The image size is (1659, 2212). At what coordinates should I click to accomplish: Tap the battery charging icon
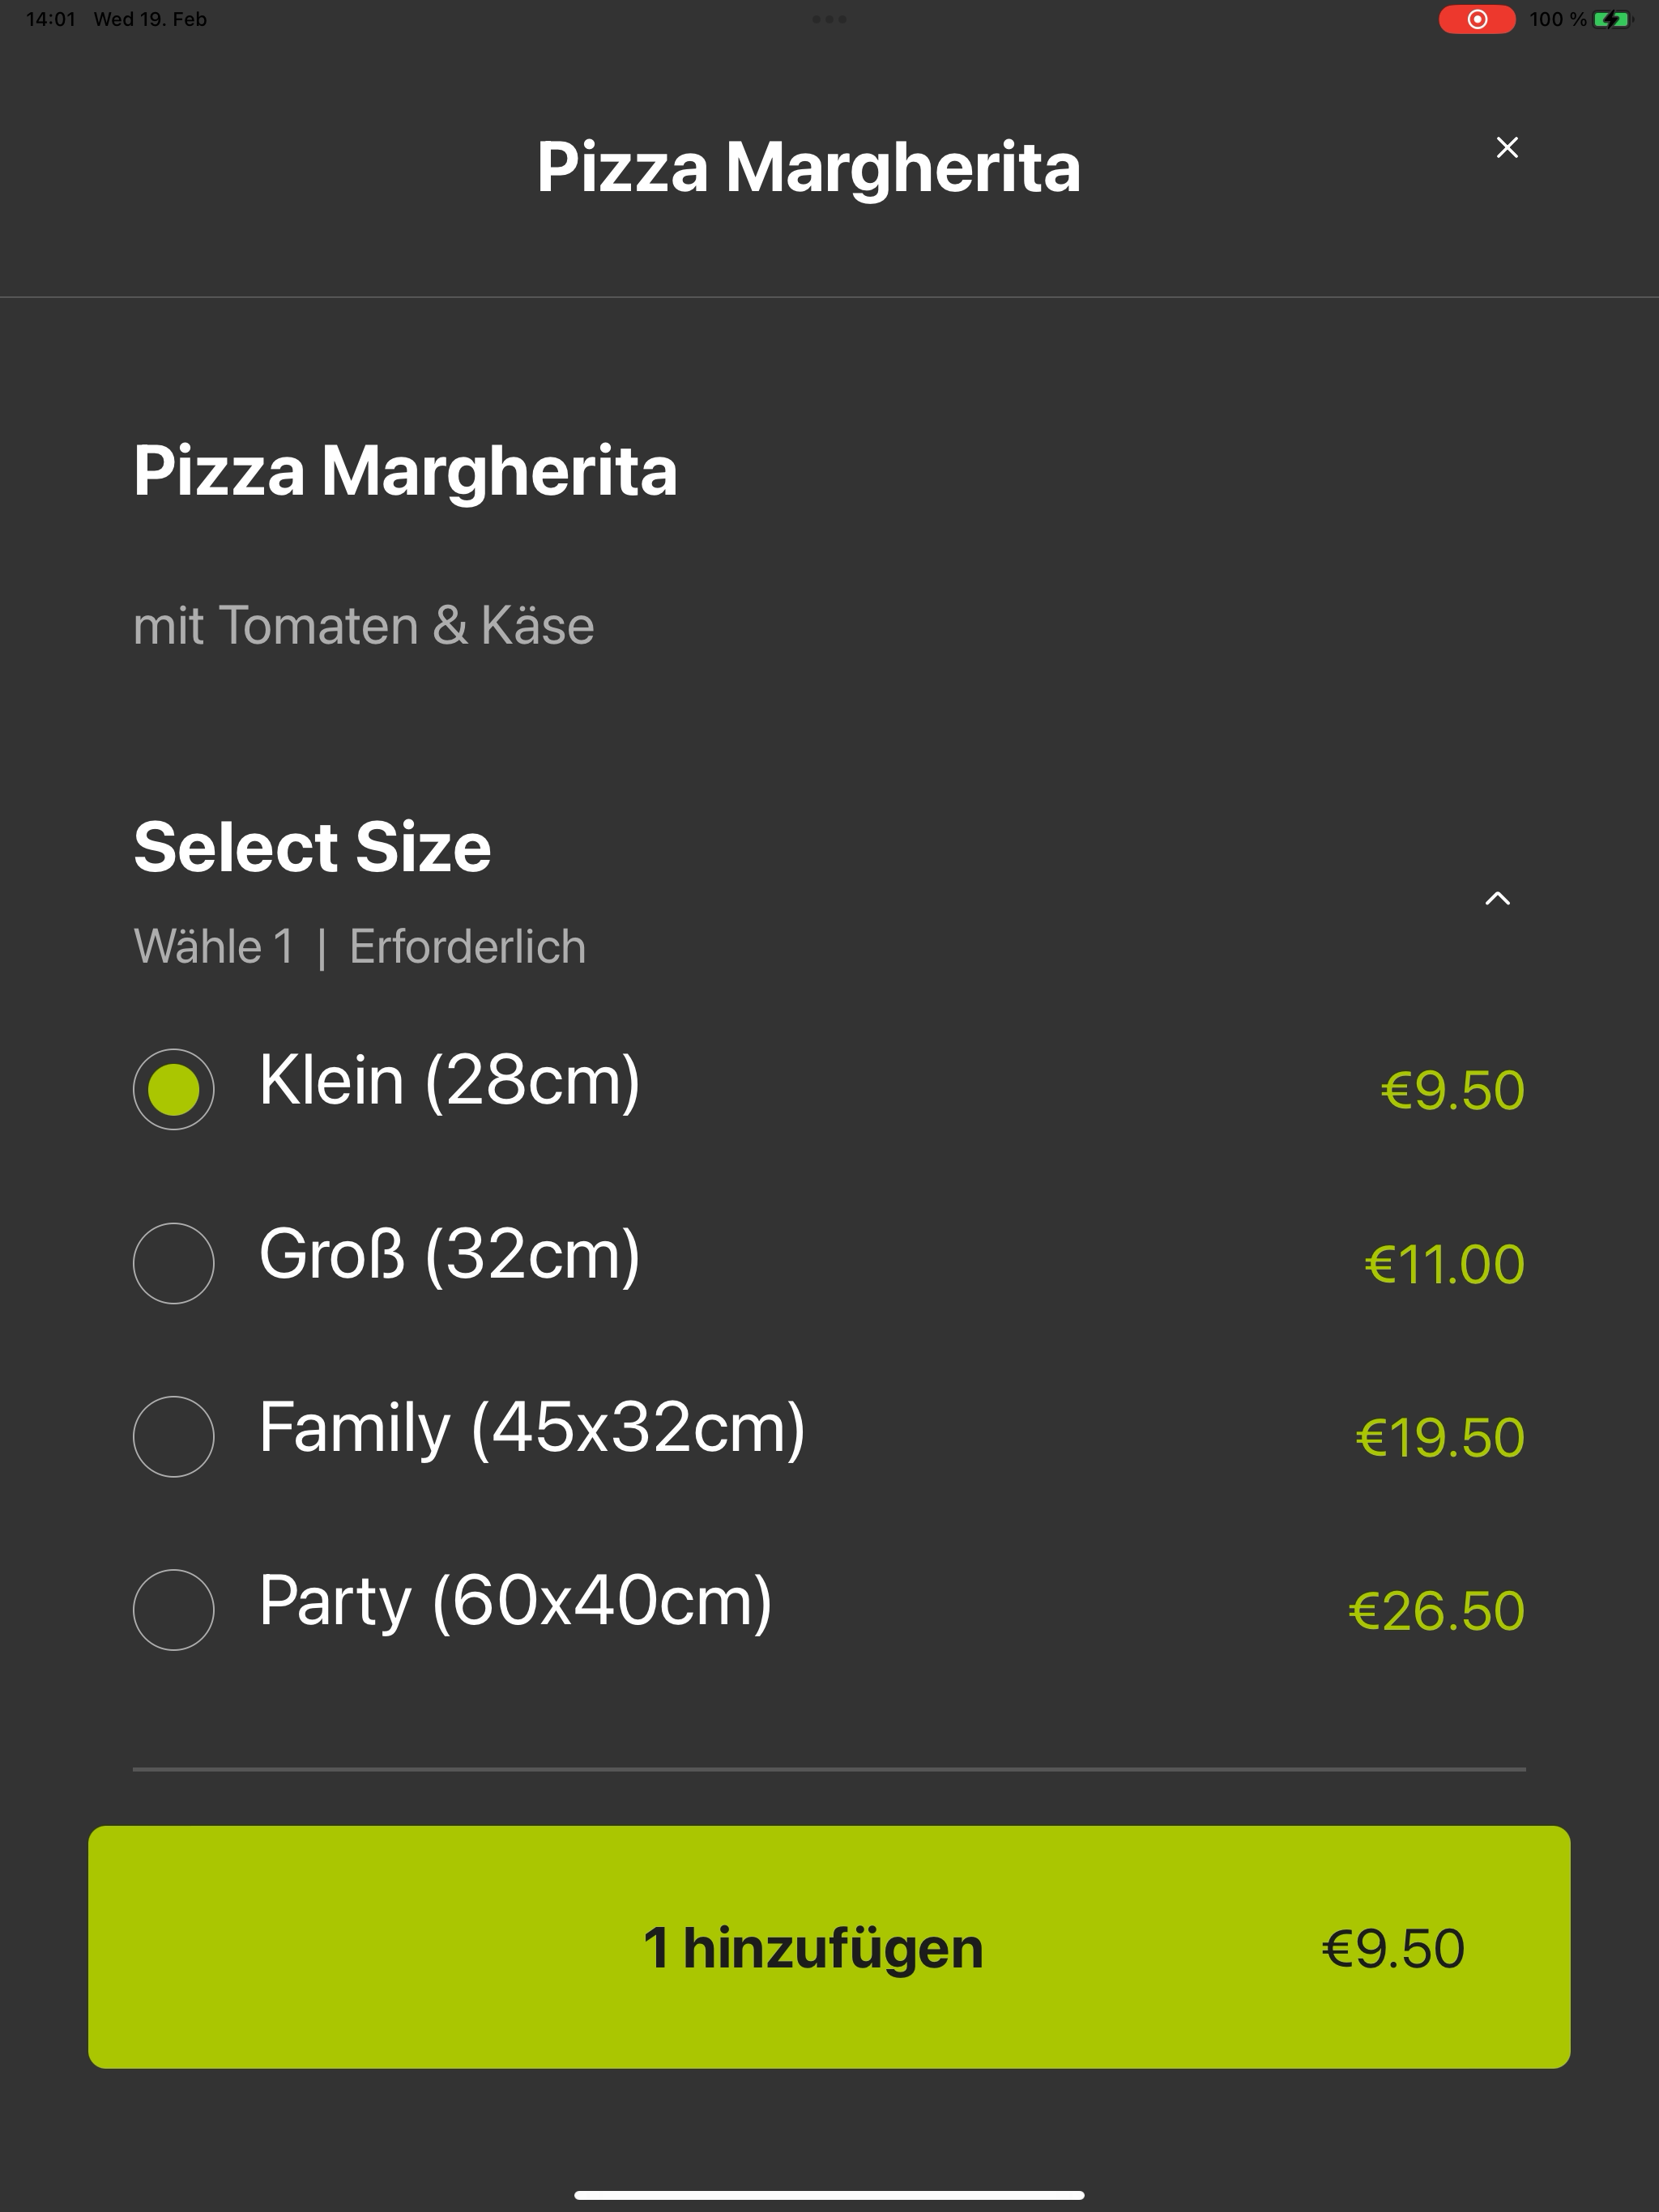tap(1611, 19)
